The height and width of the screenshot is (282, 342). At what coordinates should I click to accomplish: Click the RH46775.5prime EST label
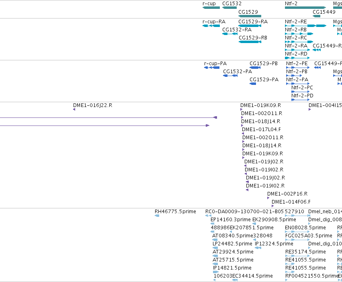(175, 212)
